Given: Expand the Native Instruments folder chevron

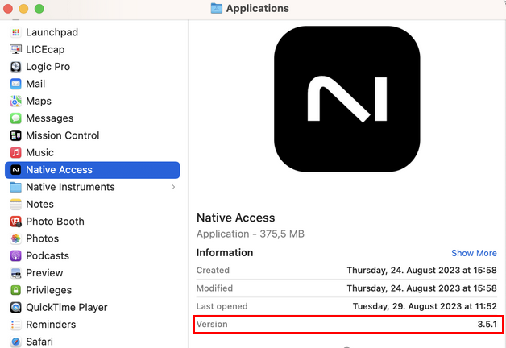Looking at the screenshot, I should click(x=173, y=187).
